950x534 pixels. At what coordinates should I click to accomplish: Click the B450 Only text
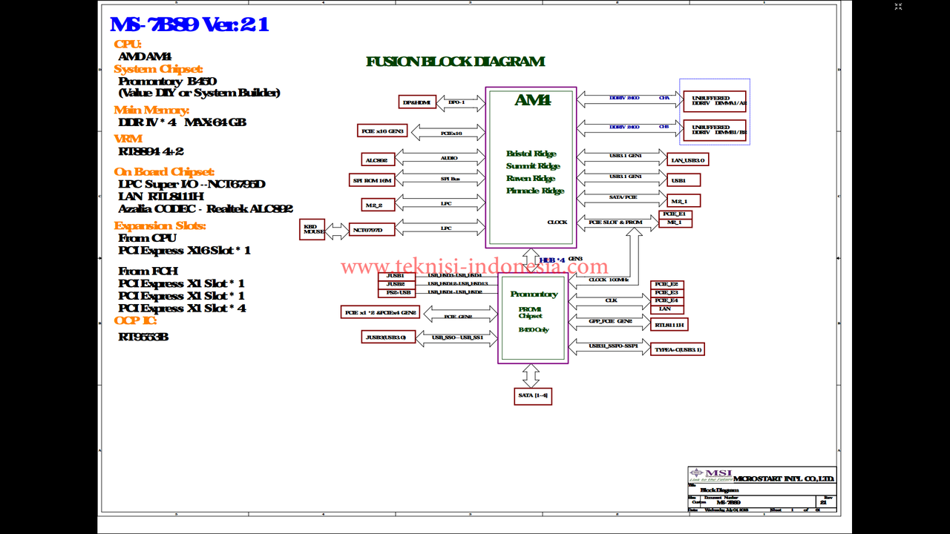[x=534, y=329]
